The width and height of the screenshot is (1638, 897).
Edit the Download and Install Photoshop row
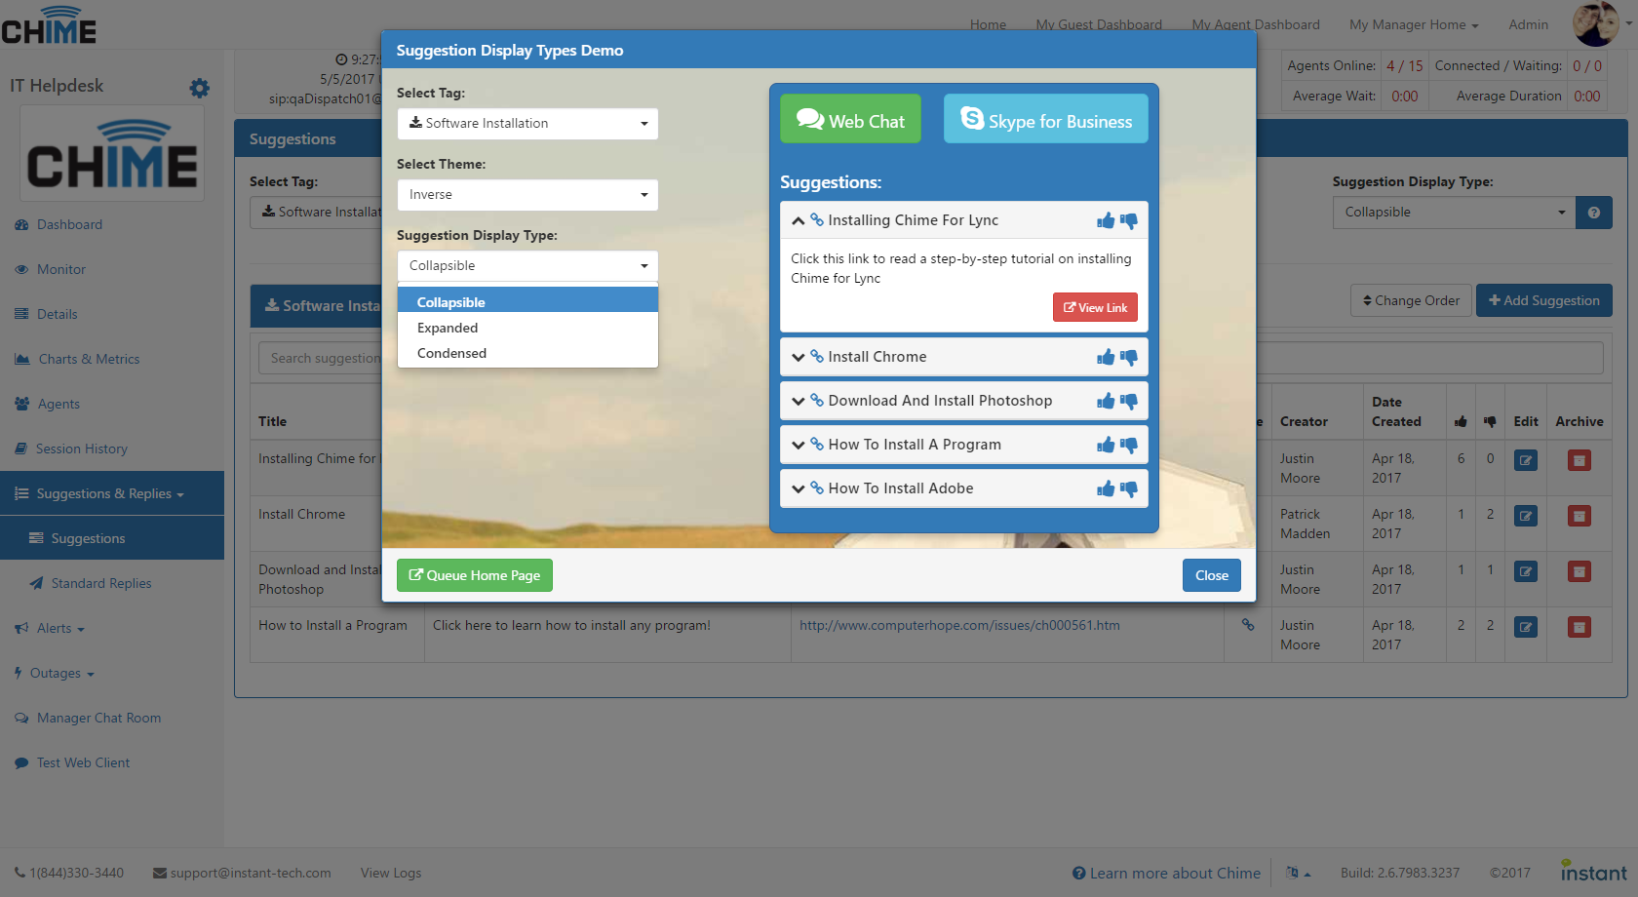click(1526, 571)
